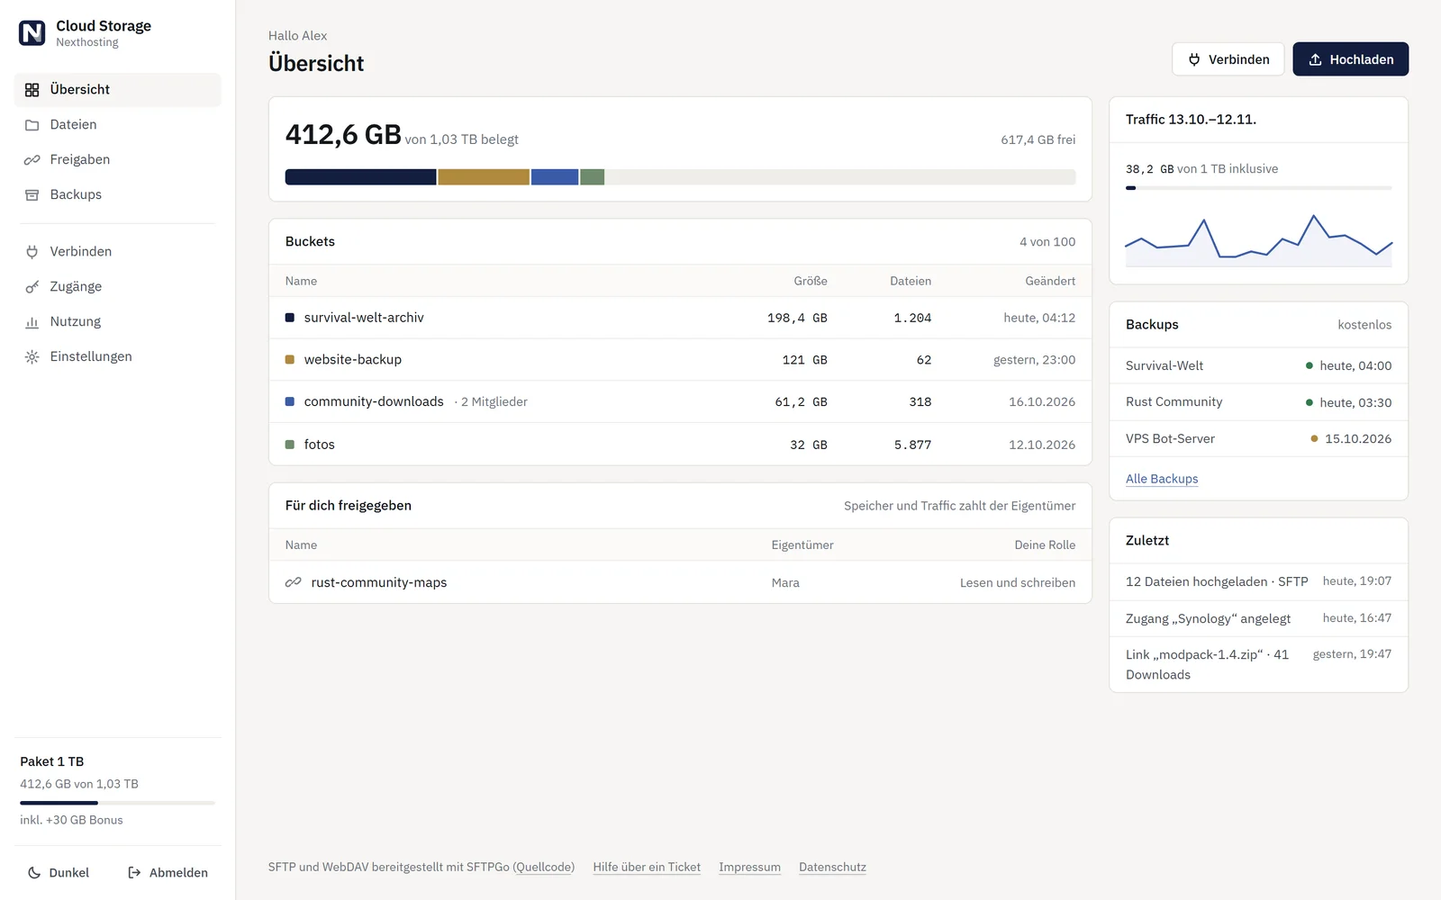Click the gold segment of storage bar
This screenshot has width=1441, height=900.
(484, 177)
